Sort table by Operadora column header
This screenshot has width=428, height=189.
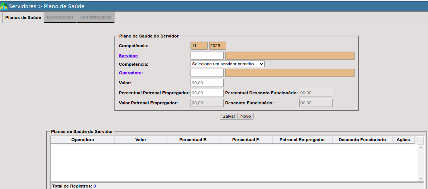point(82,140)
